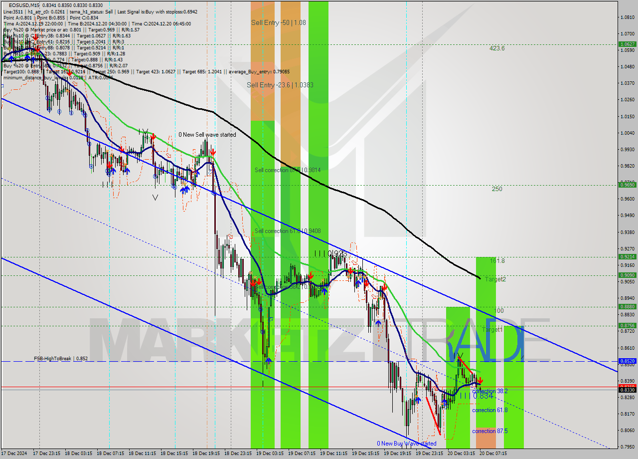Open the '0 New Buy Wave started' text label
This screenshot has width=638, height=459.
406,443
